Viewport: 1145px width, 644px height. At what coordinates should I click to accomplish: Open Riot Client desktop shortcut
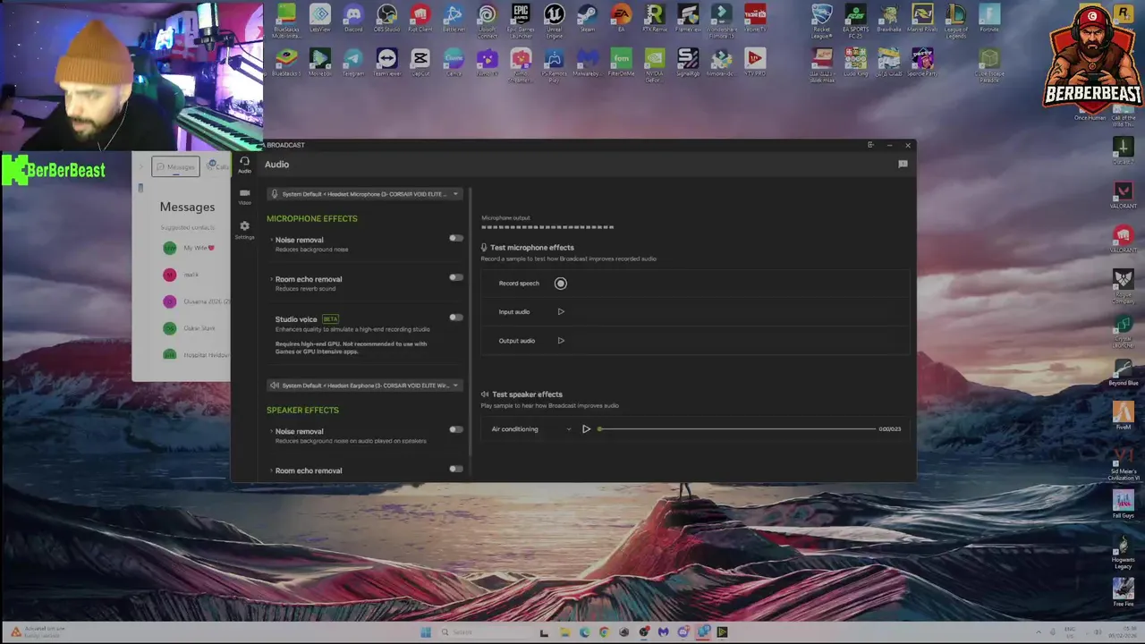[420, 19]
